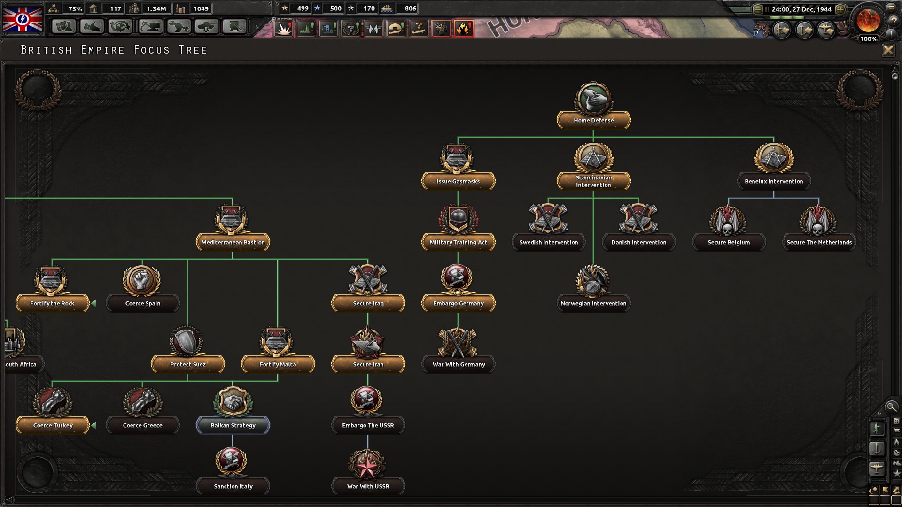
Task: Open the main menu hamburger button
Action: [891, 8]
